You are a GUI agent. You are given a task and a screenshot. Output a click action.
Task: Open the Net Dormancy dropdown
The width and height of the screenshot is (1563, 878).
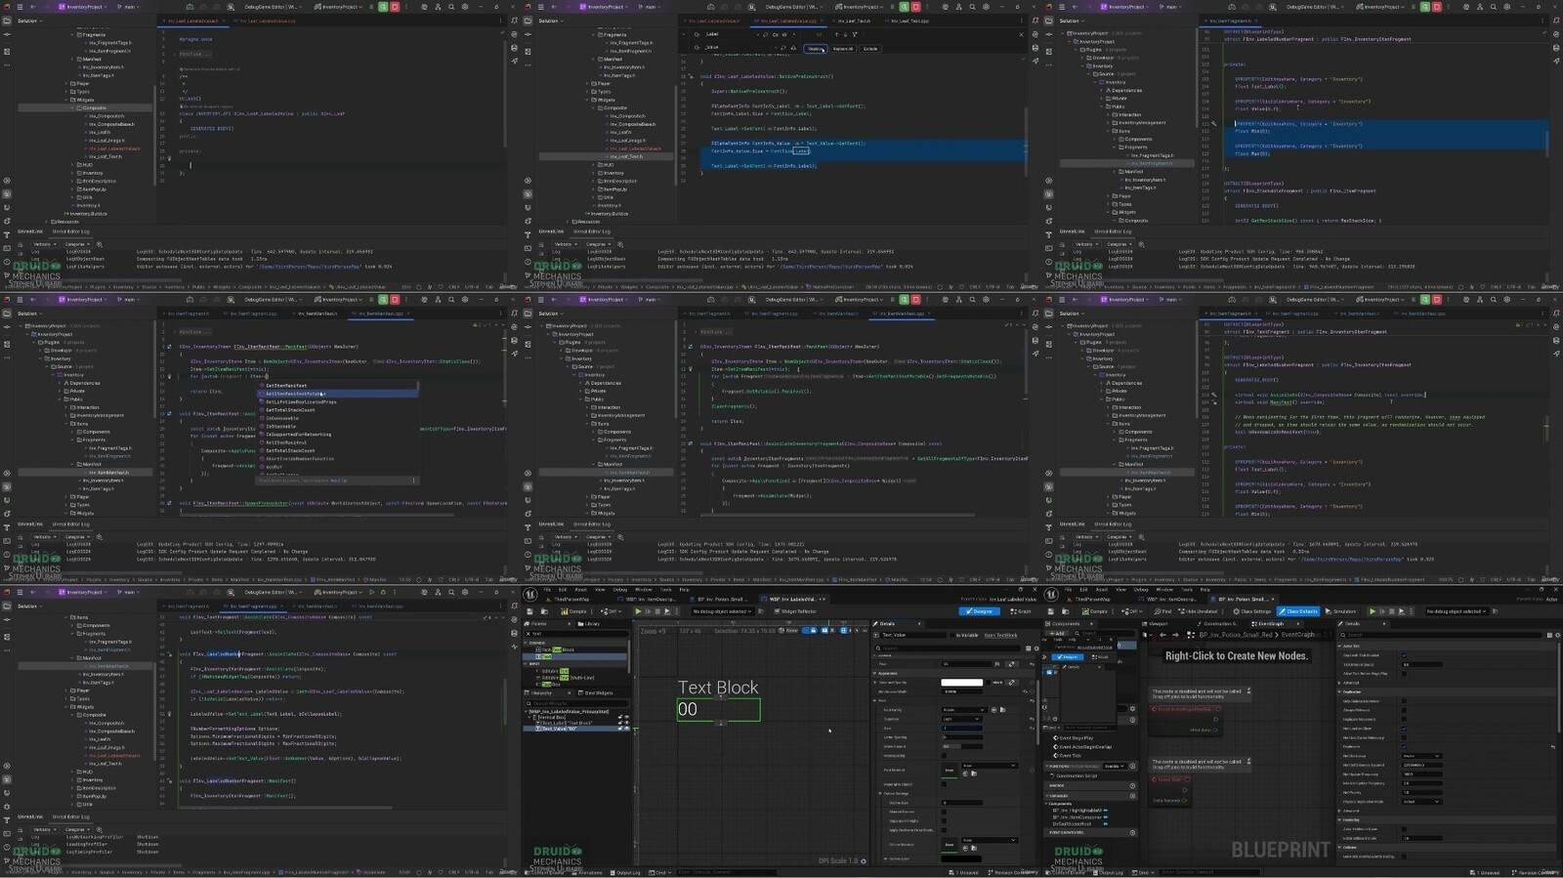click(1421, 756)
